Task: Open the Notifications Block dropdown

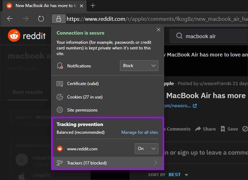Action: click(139, 66)
